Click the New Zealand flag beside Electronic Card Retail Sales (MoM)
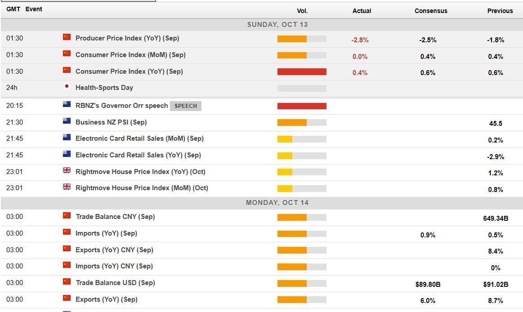Image resolution: width=523 pixels, height=312 pixels. point(66,138)
